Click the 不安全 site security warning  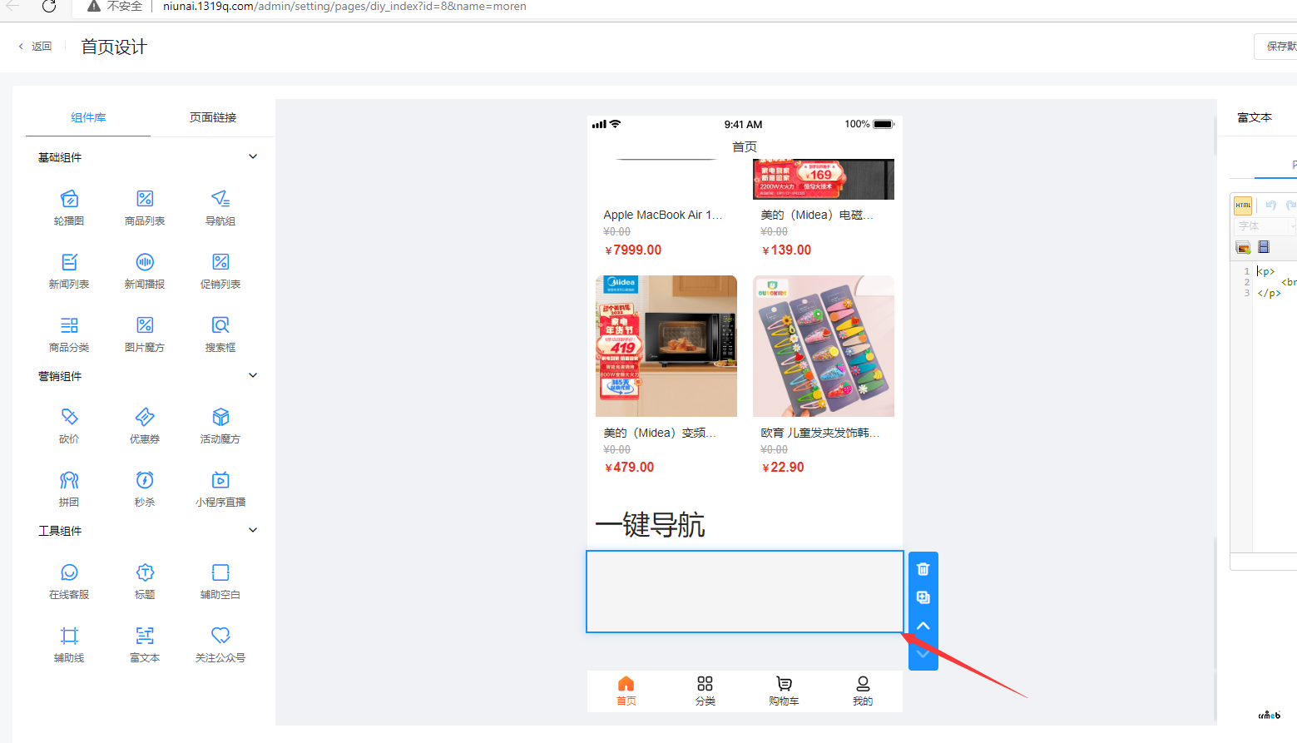[116, 7]
